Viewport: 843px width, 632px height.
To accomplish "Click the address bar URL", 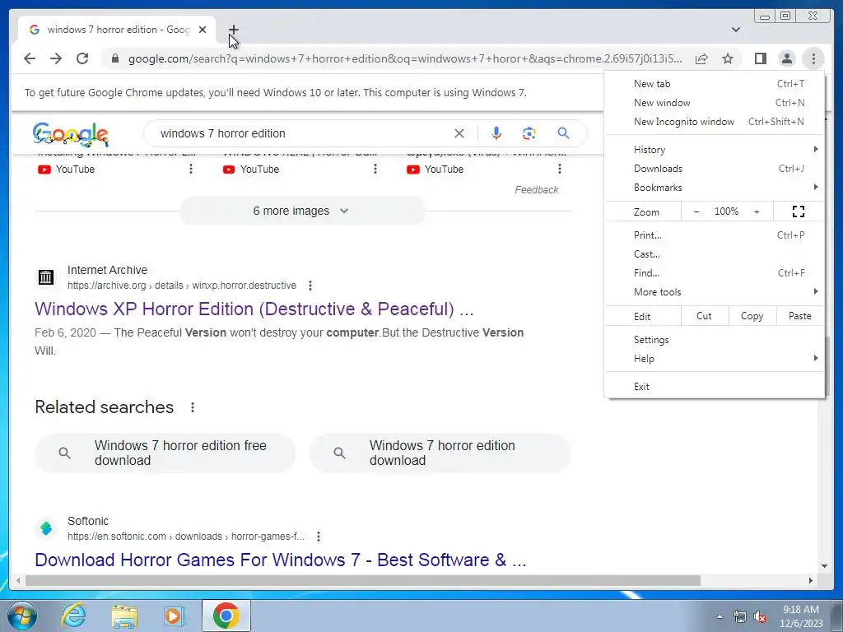I will (x=405, y=58).
